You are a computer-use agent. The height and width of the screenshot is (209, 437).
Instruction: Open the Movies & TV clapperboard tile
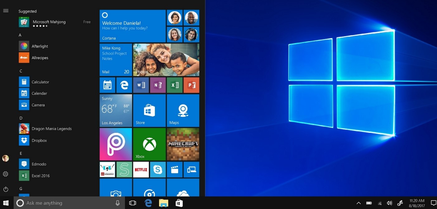pos(174,169)
